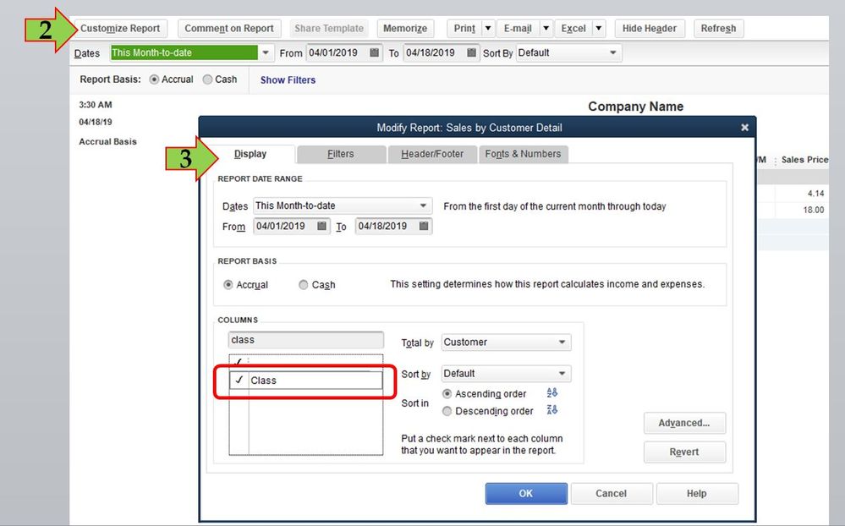Viewport: 845px width, 526px height.
Task: Expand the Excel button dropdown arrow
Action: pyautogui.click(x=599, y=29)
